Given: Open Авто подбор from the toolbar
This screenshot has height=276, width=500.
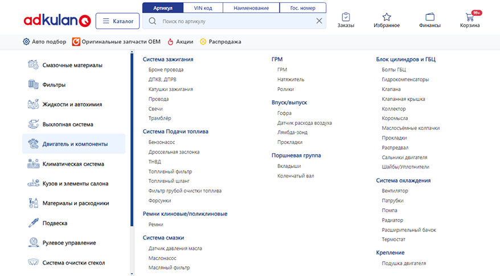Looking at the screenshot, I should point(44,42).
